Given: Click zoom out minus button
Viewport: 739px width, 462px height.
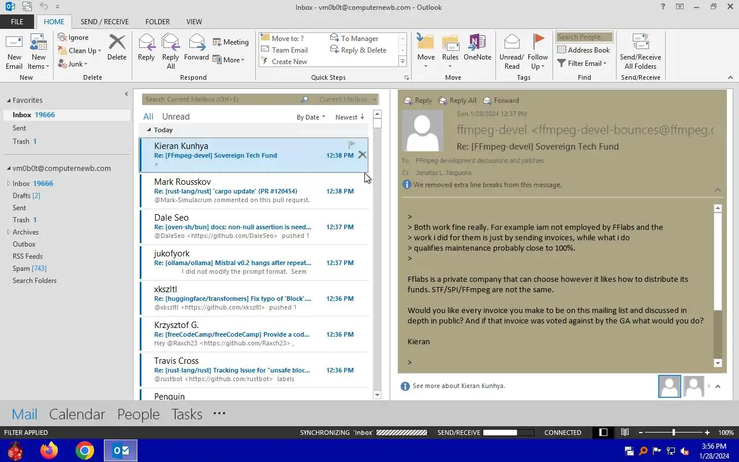Looking at the screenshot, I should pyautogui.click(x=640, y=433).
